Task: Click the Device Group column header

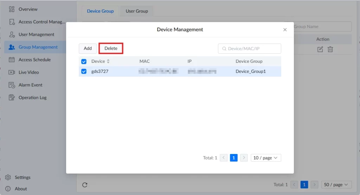Action: [x=249, y=61]
